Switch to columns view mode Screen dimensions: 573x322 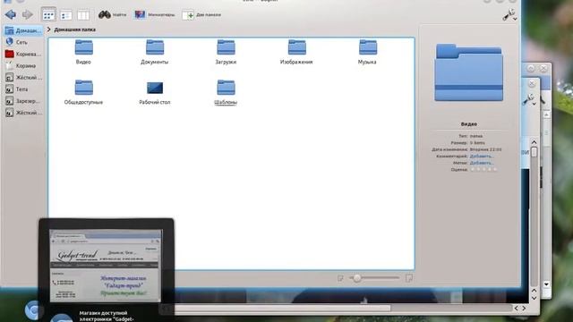coord(83,15)
